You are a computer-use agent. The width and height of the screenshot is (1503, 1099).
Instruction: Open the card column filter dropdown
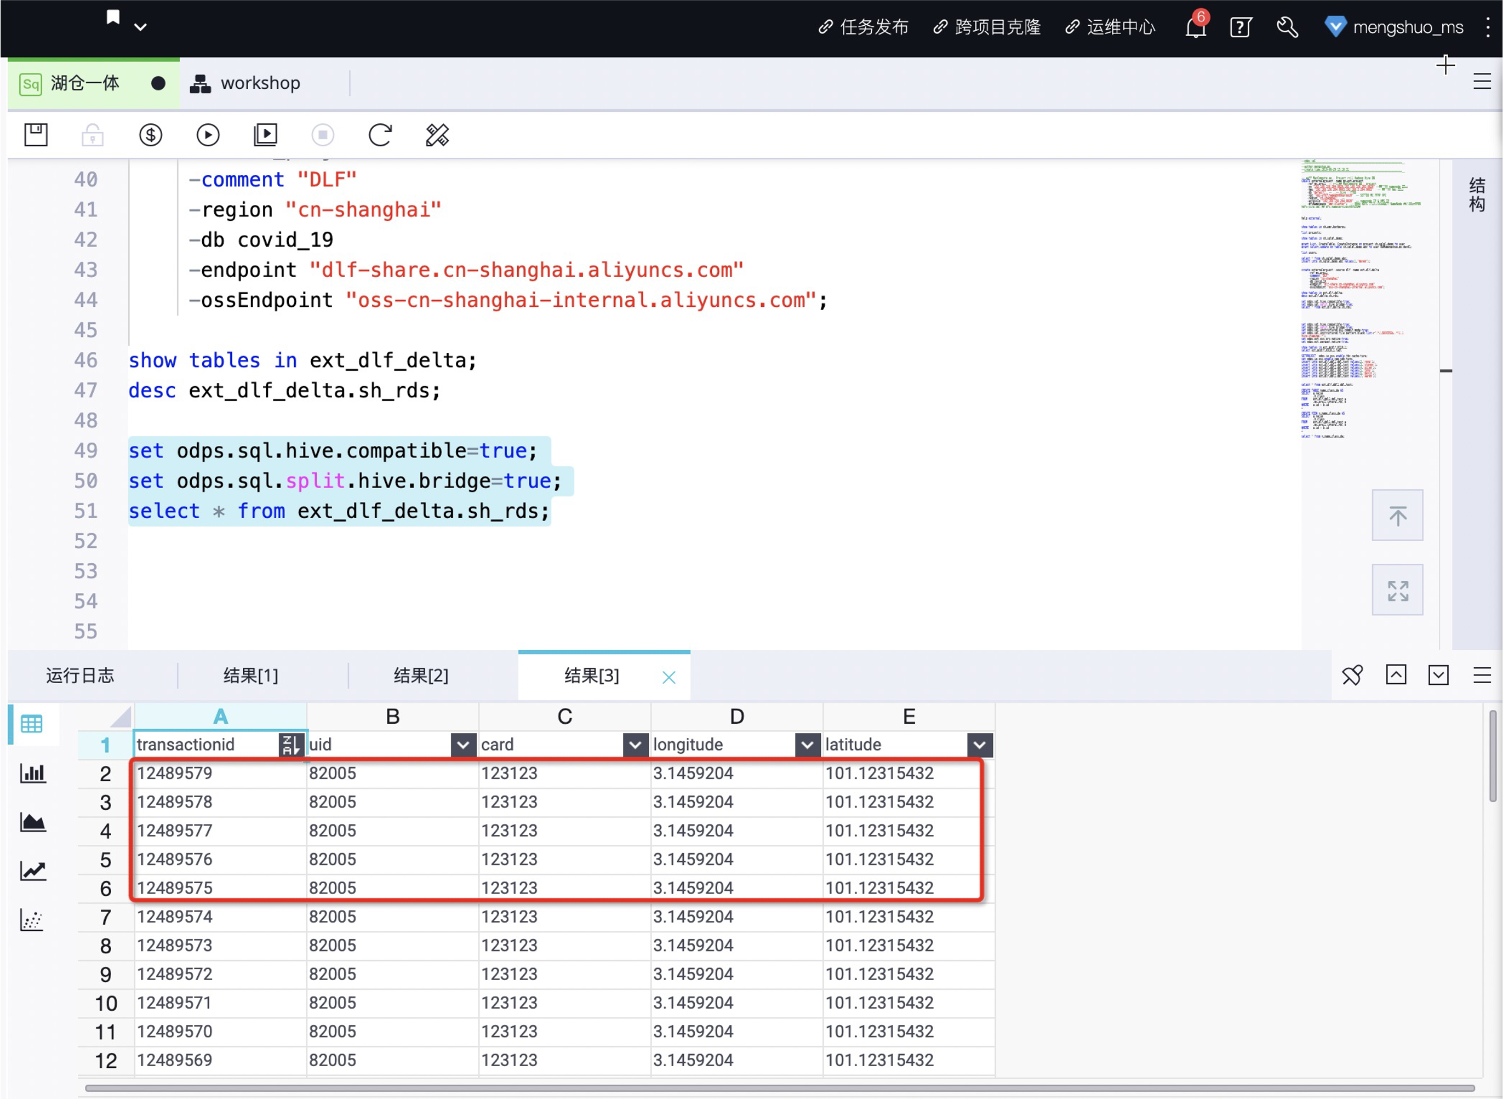636,745
